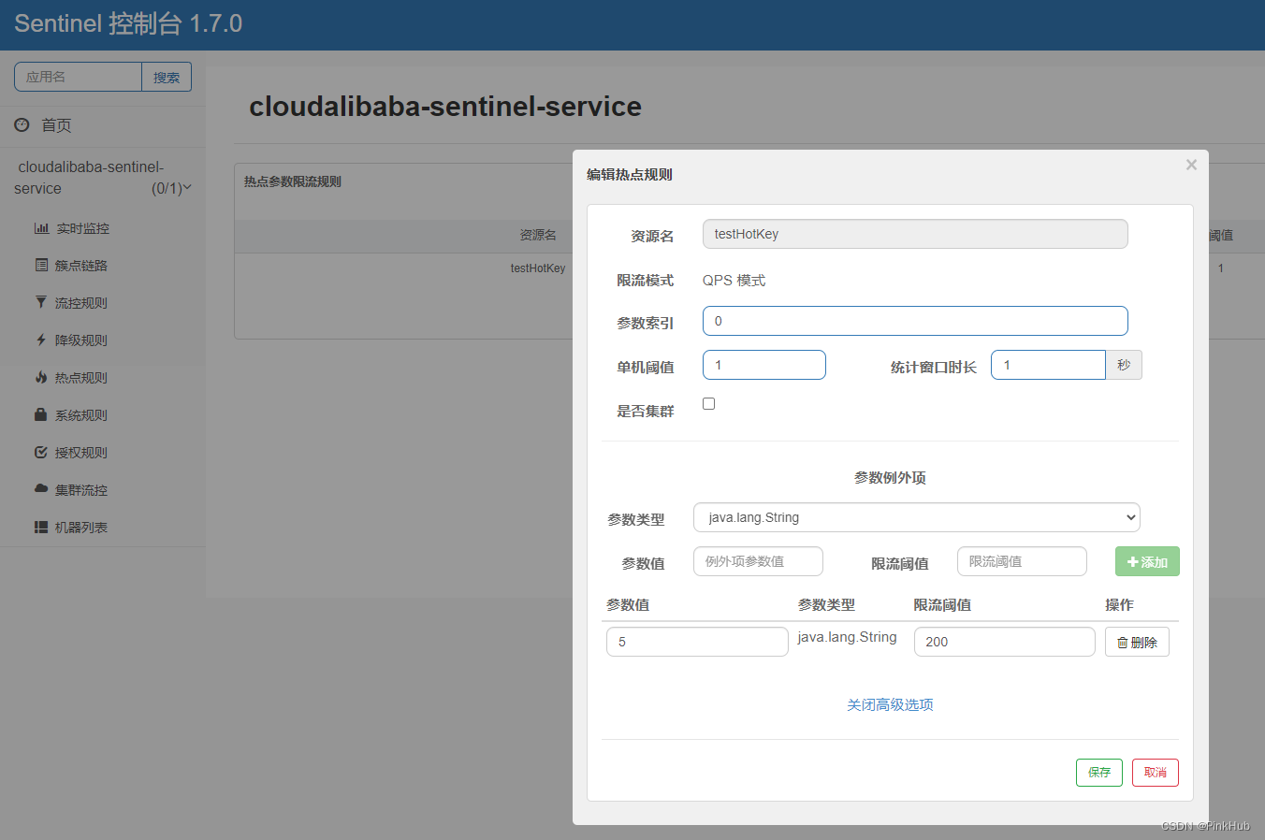The height and width of the screenshot is (840, 1265).
Task: Click the exception row threshold field showing 200
Action: 1004,642
